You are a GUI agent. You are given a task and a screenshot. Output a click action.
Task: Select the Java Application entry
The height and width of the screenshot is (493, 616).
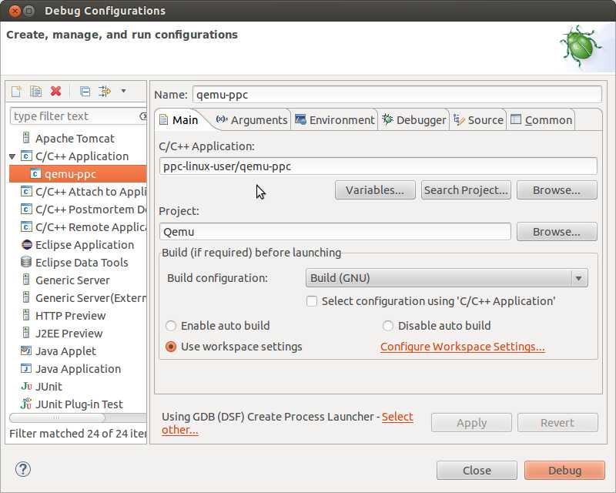pos(71,369)
